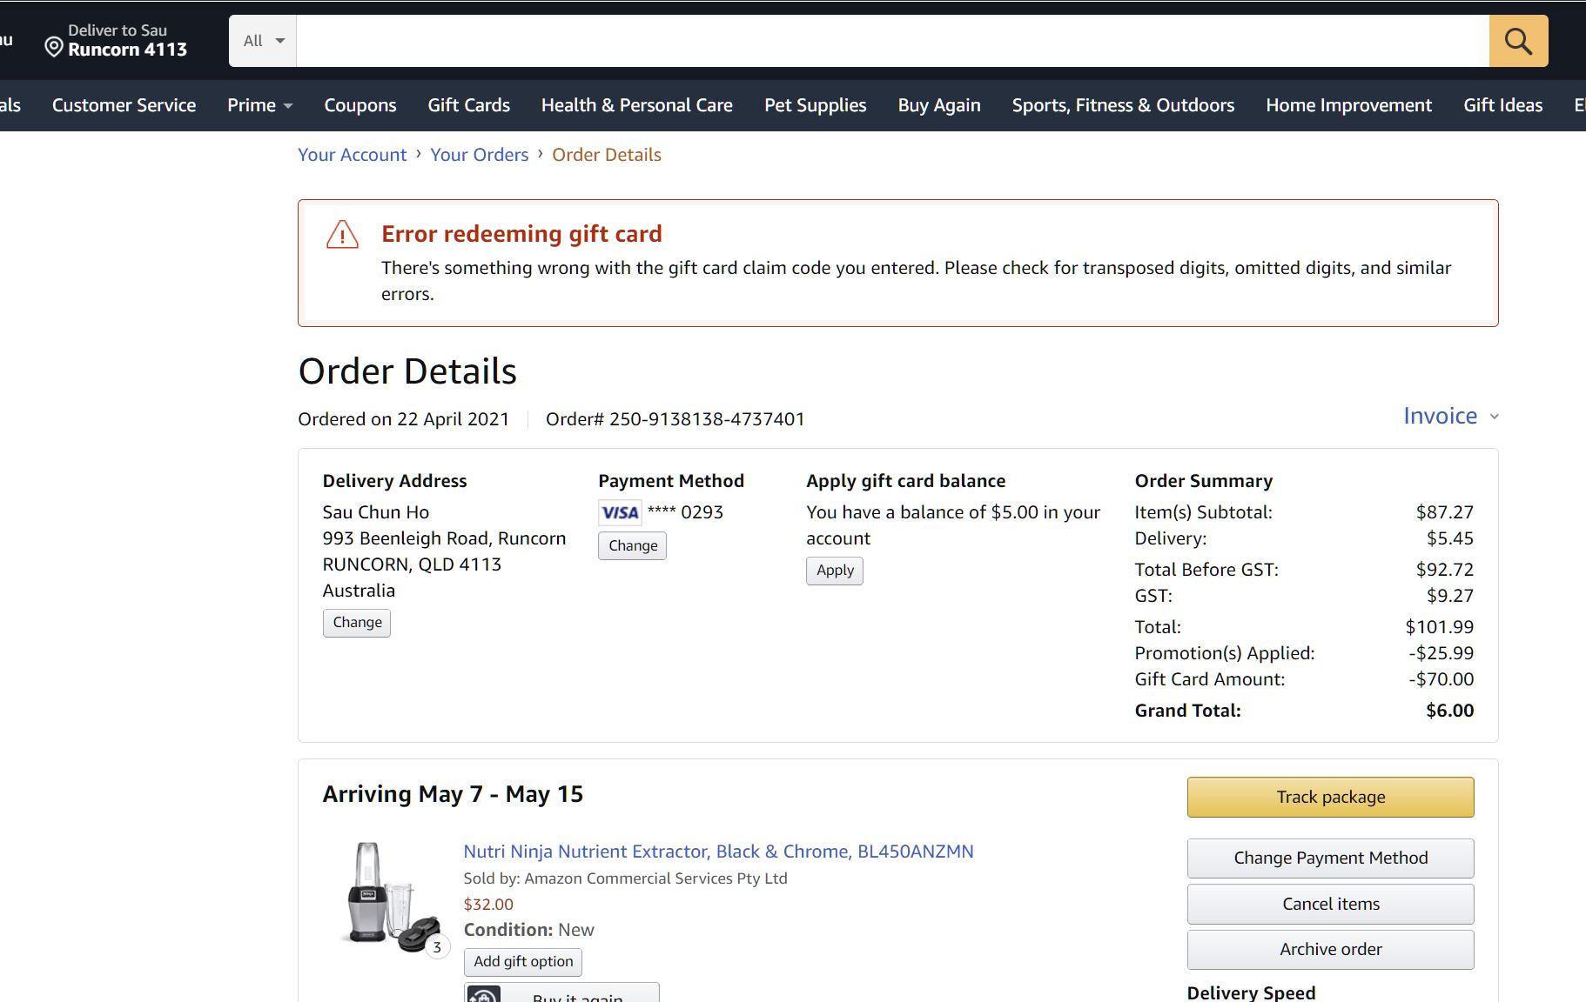Open Customer Service in navigation bar
The image size is (1586, 1002).
coord(124,105)
